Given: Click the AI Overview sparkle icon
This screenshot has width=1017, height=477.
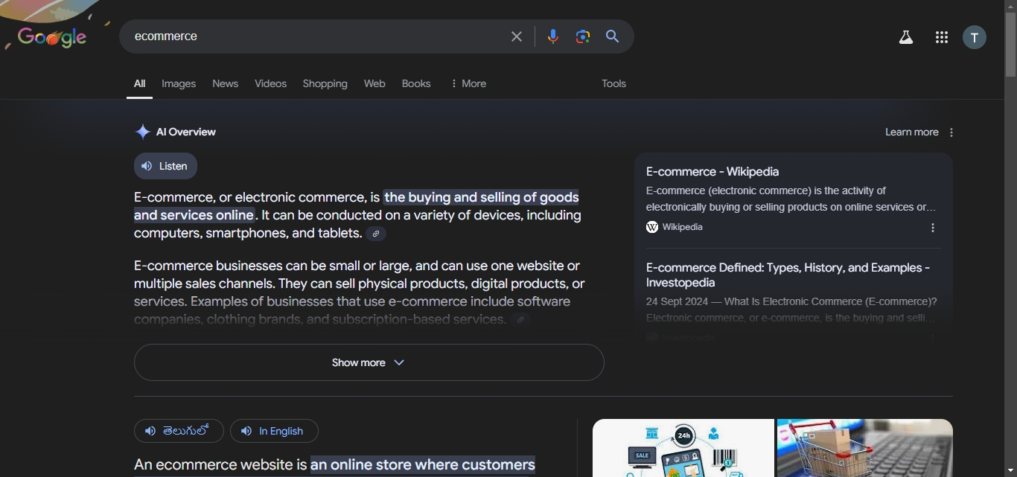Looking at the screenshot, I should (x=142, y=132).
